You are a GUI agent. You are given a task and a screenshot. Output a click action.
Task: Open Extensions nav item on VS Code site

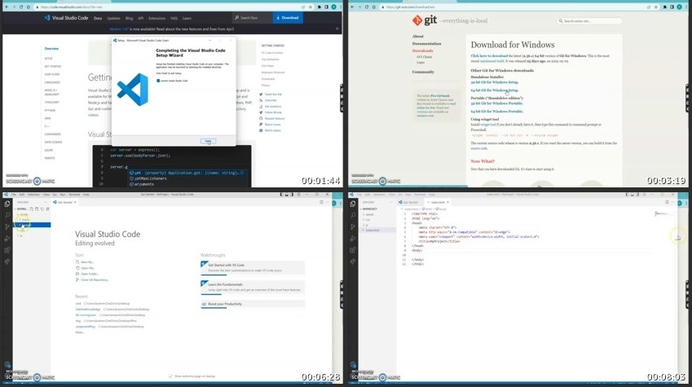point(157,18)
